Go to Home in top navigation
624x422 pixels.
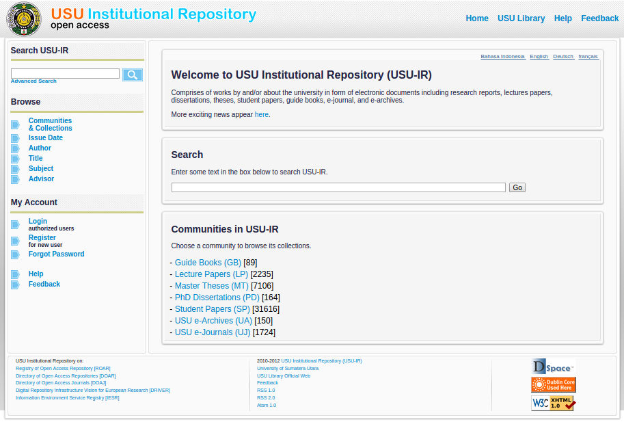[477, 18]
